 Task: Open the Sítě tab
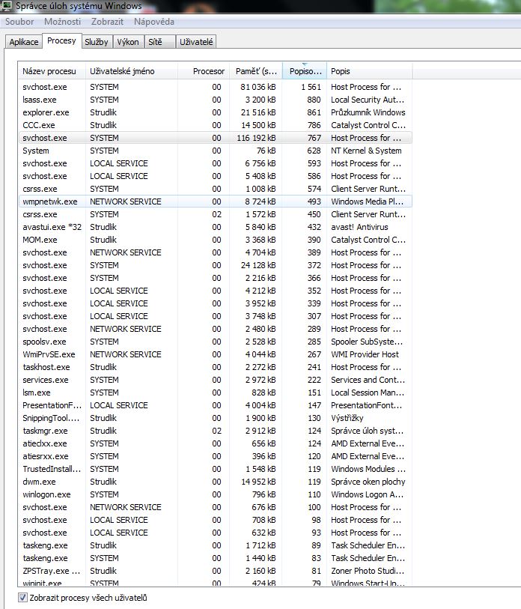pyautogui.click(x=159, y=42)
